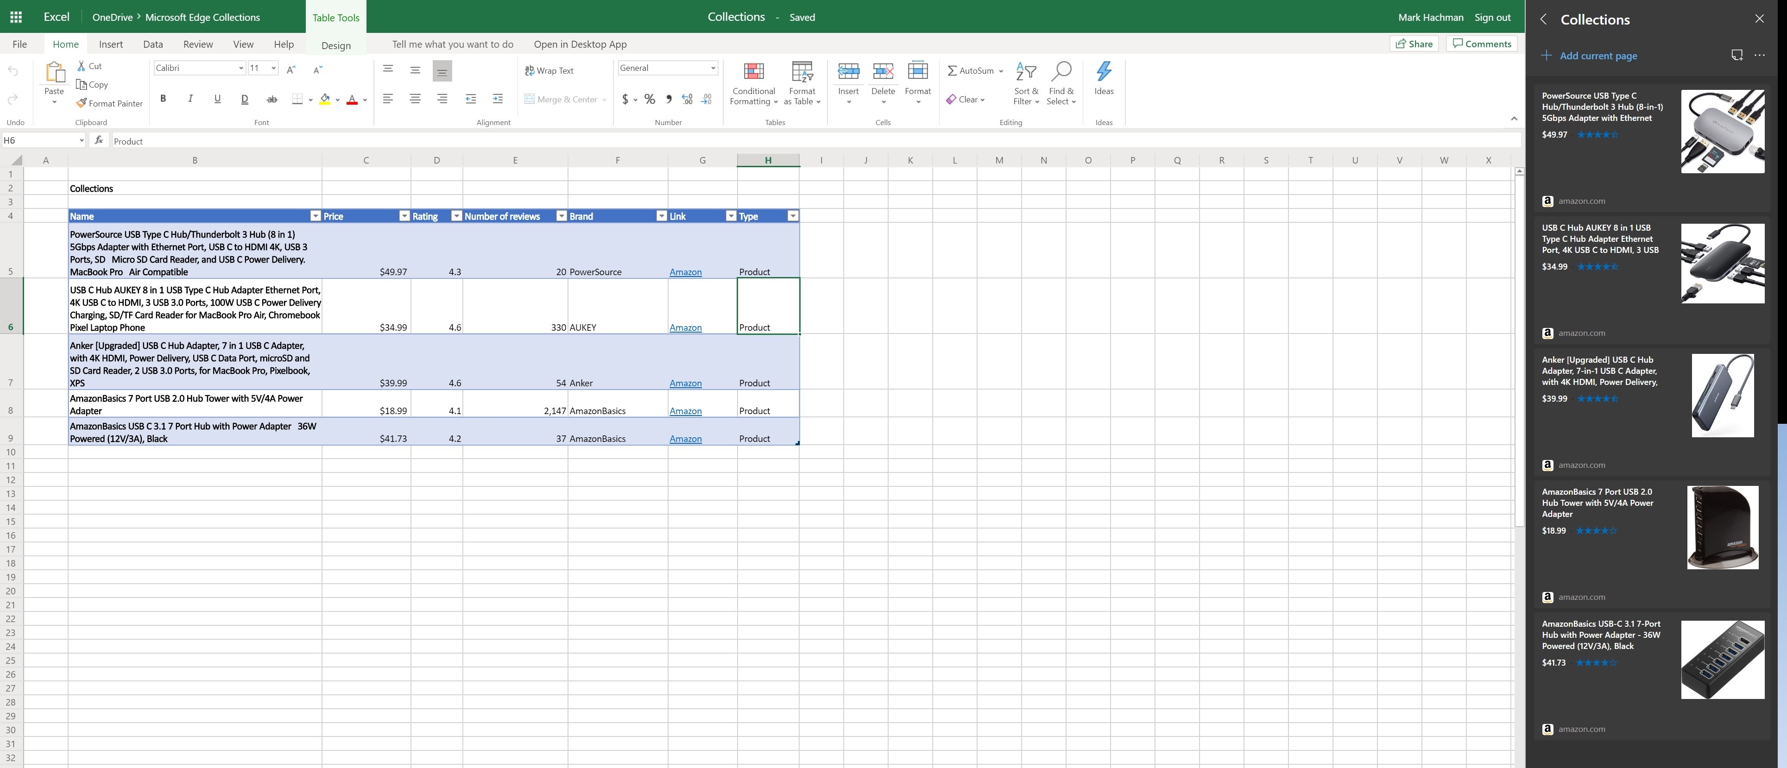Screen dimensions: 1787x768
Task: Click the percent style icon
Action: 649,99
